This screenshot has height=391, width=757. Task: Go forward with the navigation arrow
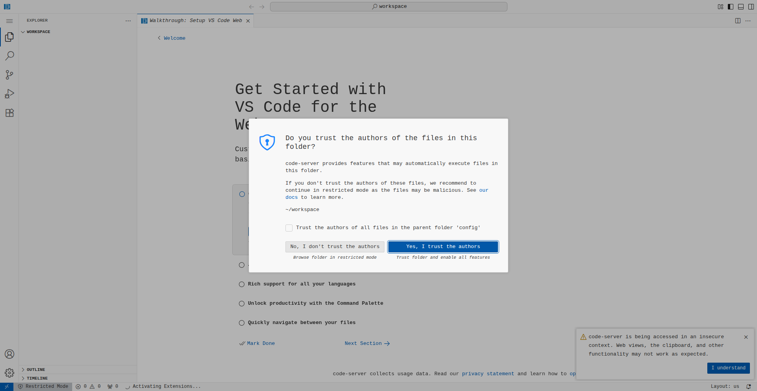262,7
